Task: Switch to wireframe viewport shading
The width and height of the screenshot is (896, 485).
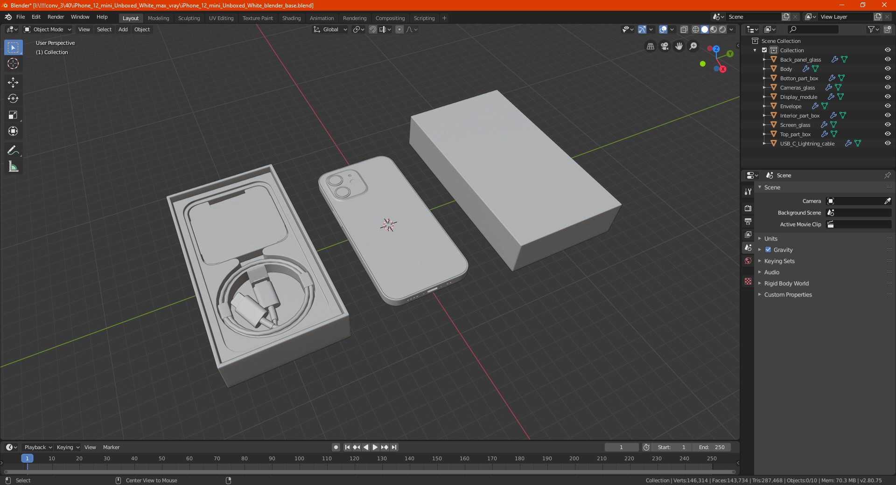Action: pos(696,29)
